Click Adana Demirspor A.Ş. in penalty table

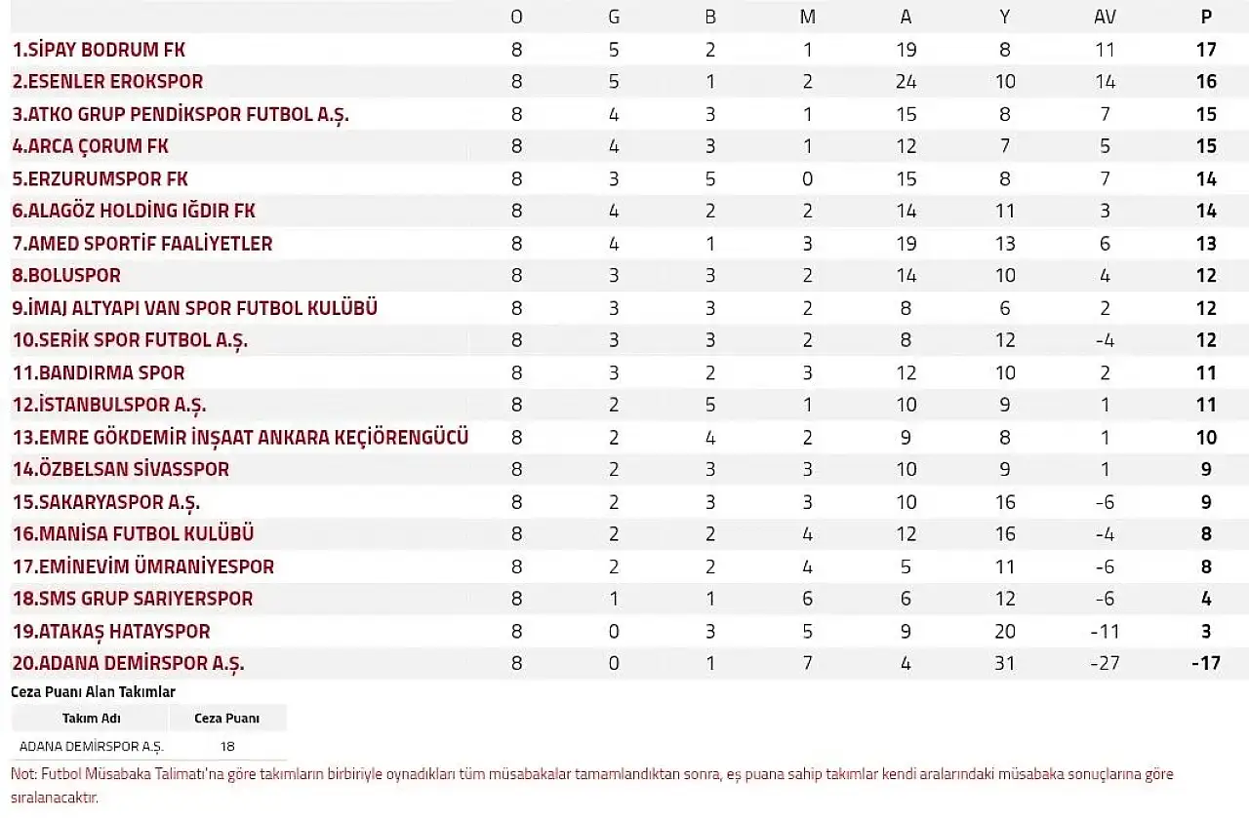pyautogui.click(x=92, y=746)
